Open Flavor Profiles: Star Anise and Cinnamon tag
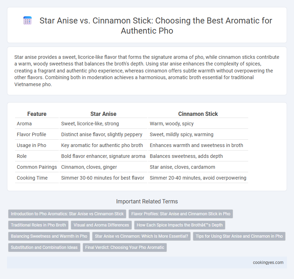This screenshot has height=279, width=294. tap(181, 214)
